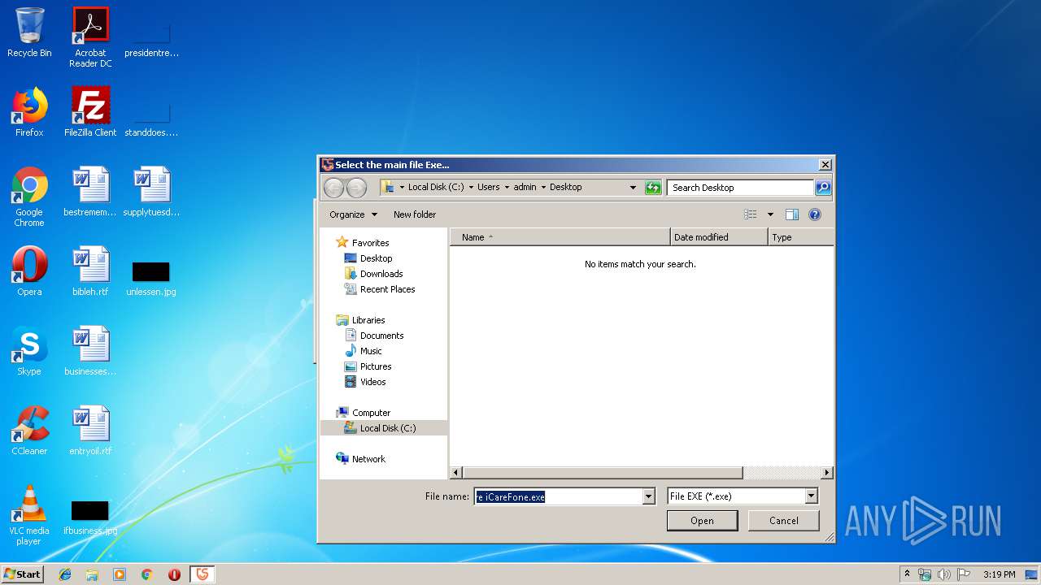Sort files by Type column
The height and width of the screenshot is (585, 1041).
click(x=801, y=237)
